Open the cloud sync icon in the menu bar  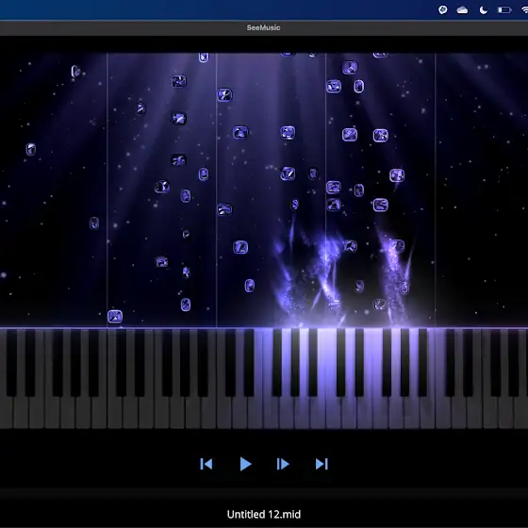point(462,10)
